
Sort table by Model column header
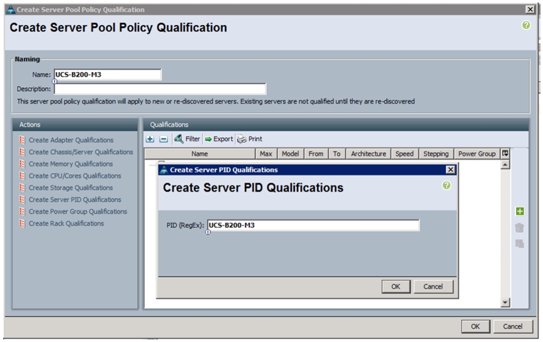[x=290, y=154]
